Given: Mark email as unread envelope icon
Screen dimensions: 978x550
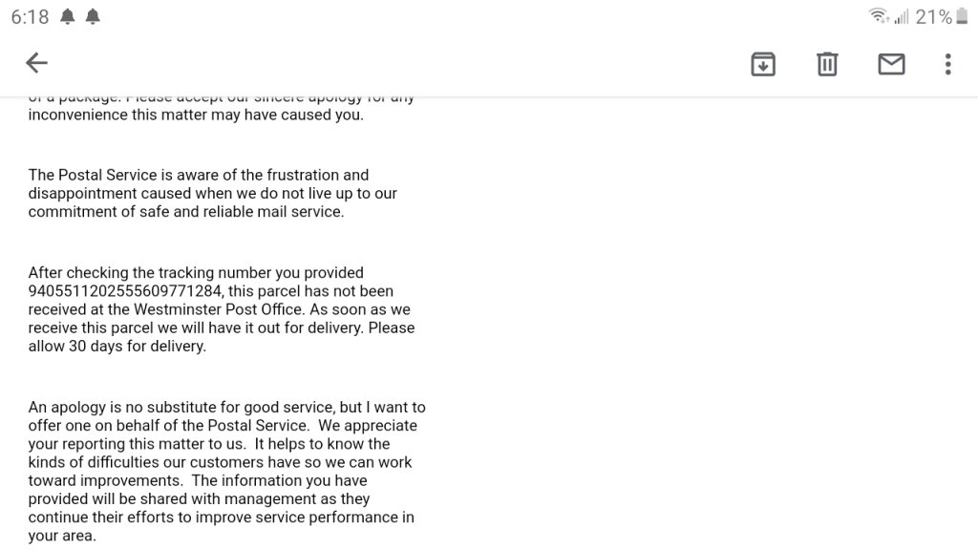Looking at the screenshot, I should 891,63.
